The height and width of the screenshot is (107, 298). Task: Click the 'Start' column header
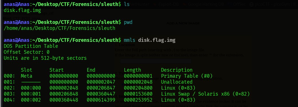pyautogui.click(x=56, y=70)
